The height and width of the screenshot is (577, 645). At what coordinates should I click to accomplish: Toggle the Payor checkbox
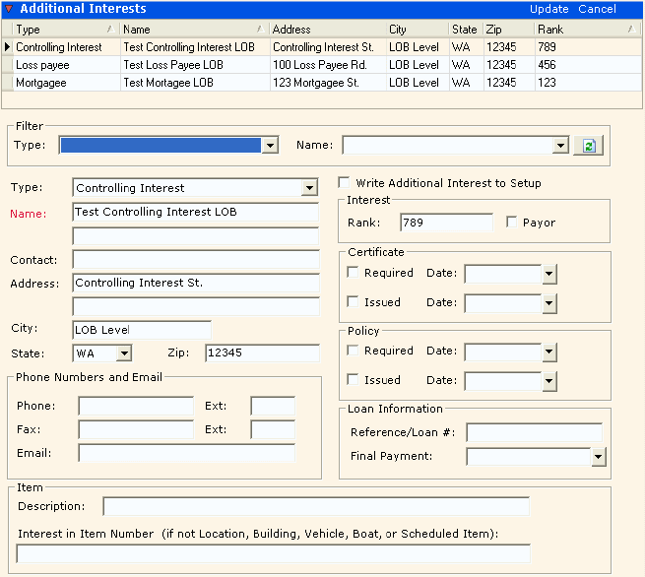click(511, 223)
